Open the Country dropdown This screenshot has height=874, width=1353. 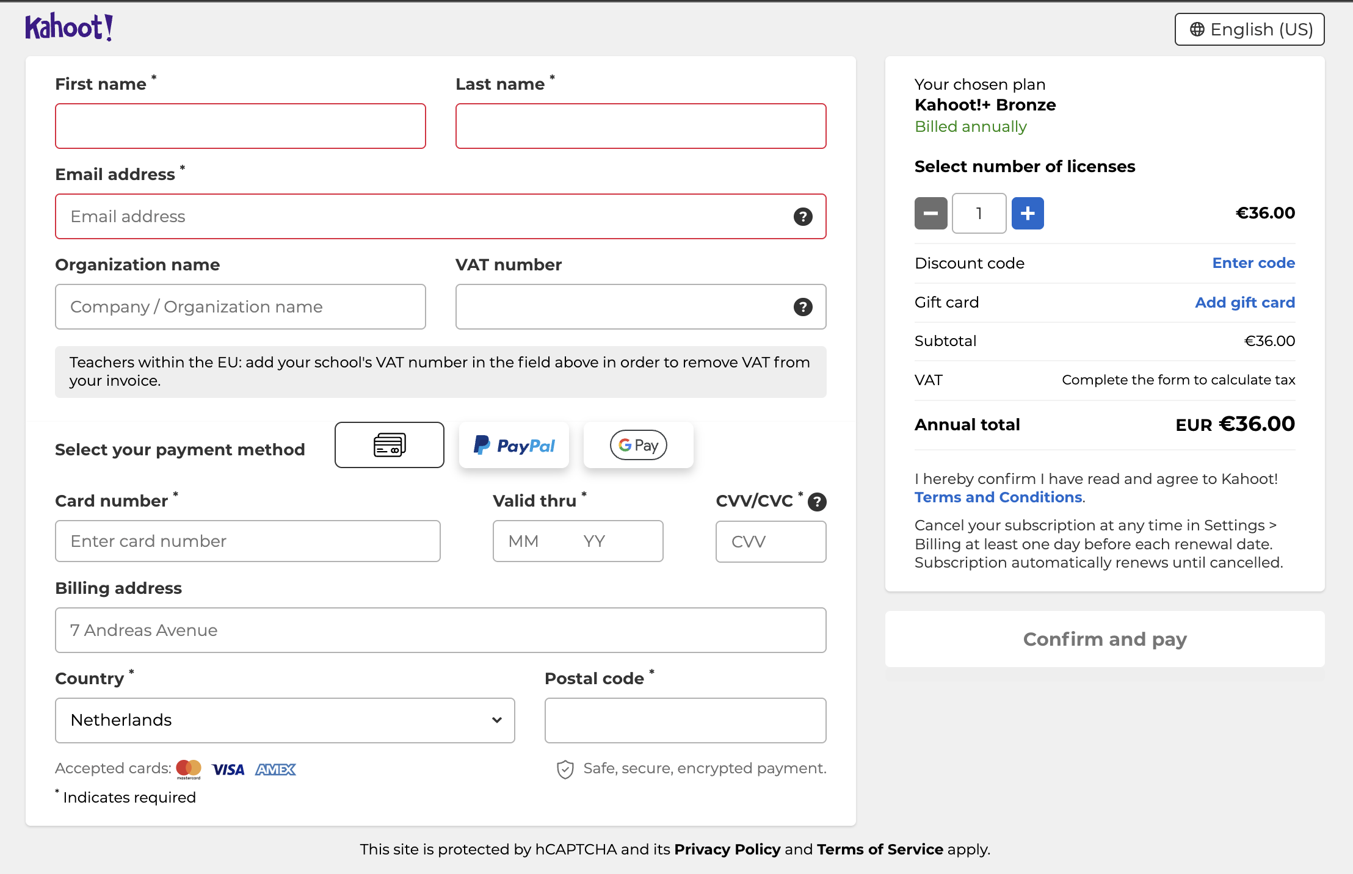coord(285,721)
